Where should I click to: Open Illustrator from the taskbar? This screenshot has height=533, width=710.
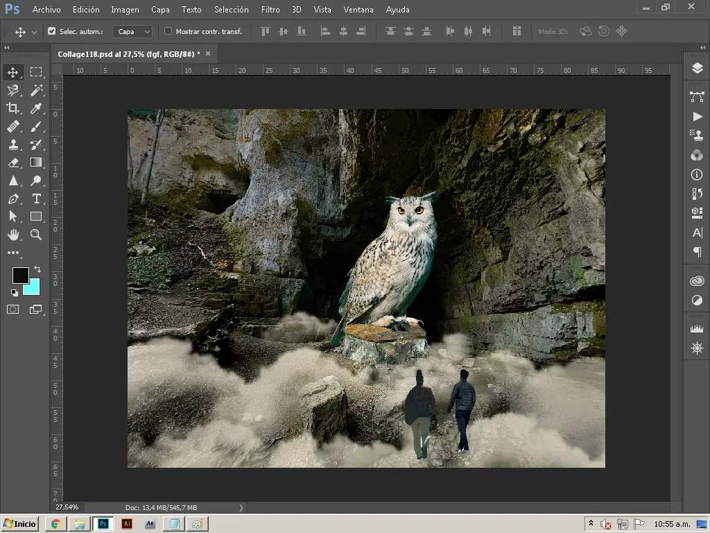[127, 524]
